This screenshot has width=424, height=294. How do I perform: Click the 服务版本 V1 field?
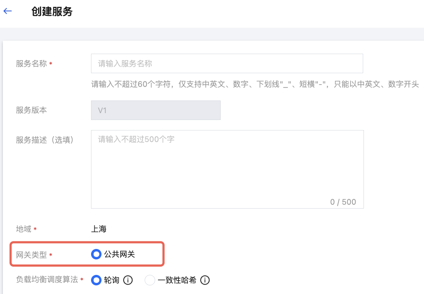click(x=155, y=110)
